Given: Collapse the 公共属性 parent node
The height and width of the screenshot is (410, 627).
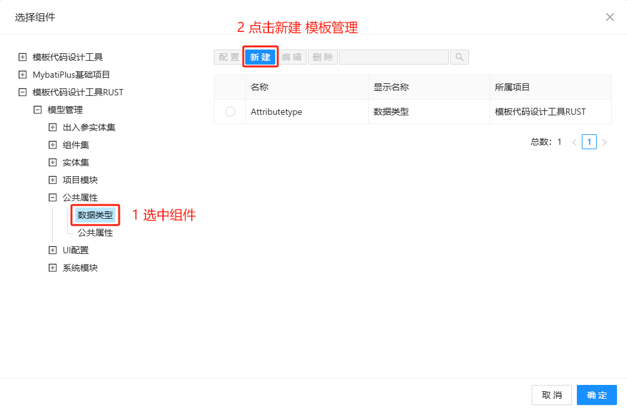Looking at the screenshot, I should click(x=53, y=197).
